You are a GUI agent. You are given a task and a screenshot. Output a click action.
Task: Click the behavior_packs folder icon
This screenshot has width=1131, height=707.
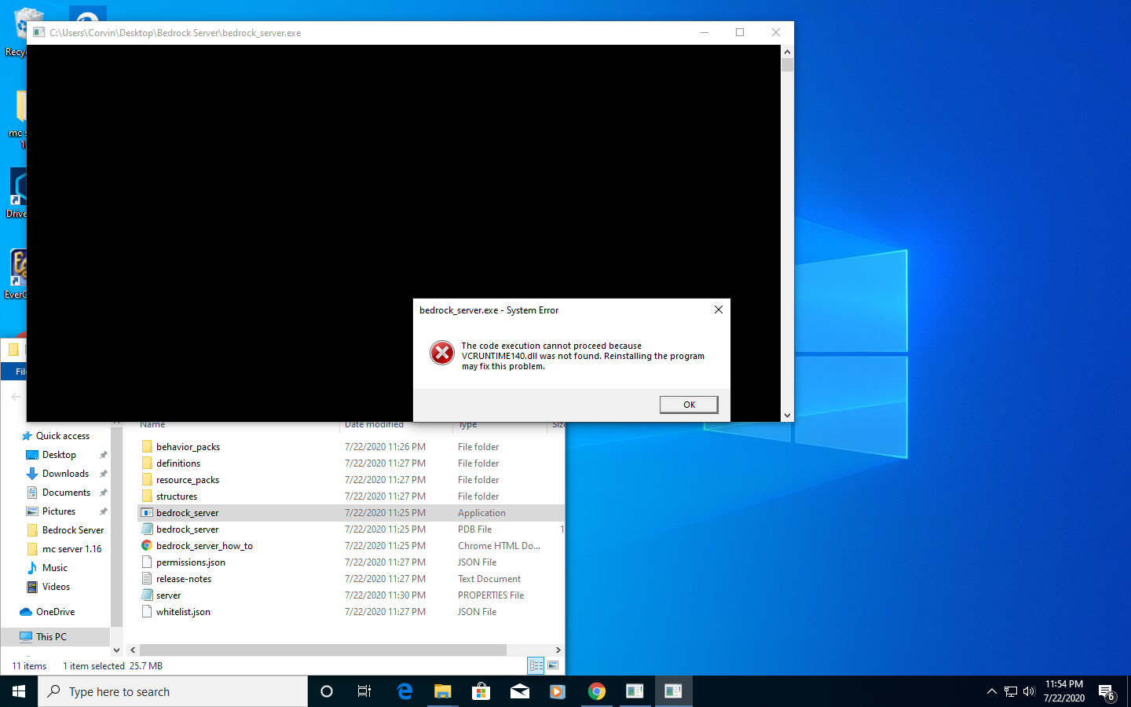(147, 446)
